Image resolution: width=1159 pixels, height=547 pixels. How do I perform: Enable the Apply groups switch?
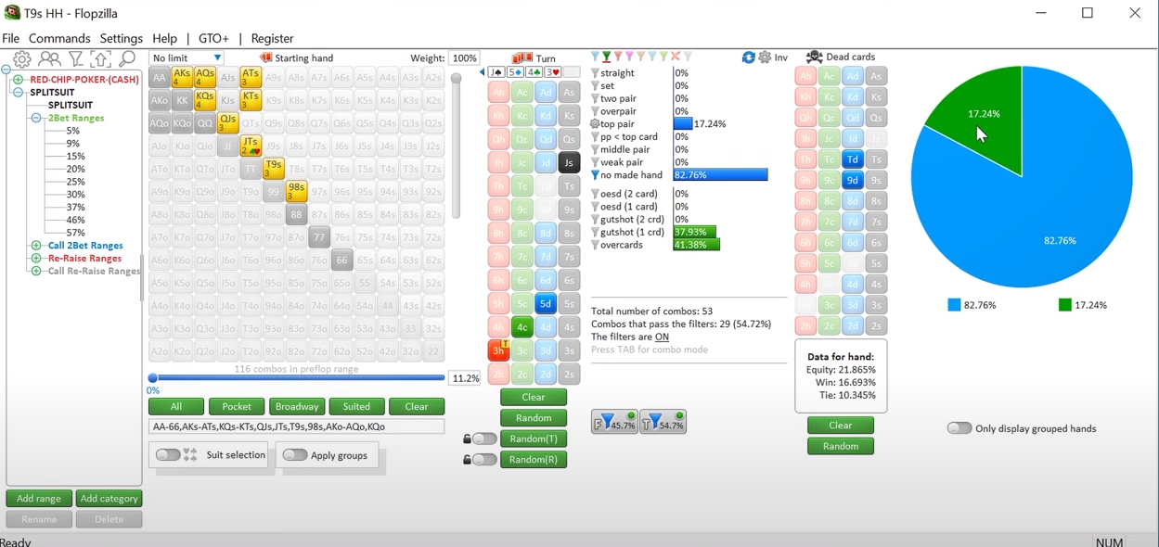[294, 455]
